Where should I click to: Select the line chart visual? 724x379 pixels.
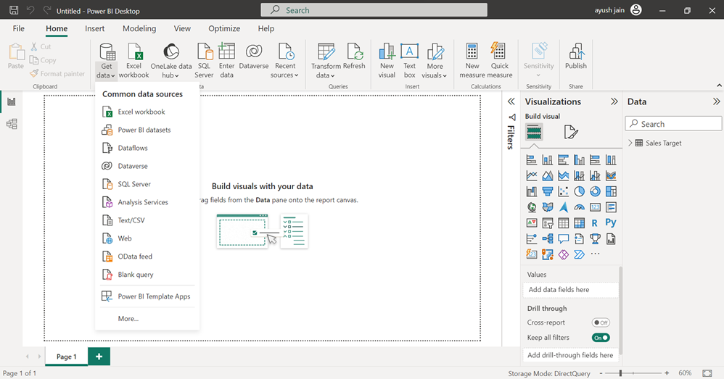pyautogui.click(x=532, y=175)
